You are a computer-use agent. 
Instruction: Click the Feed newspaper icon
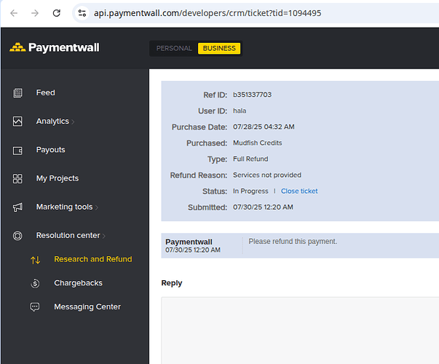tap(17, 93)
